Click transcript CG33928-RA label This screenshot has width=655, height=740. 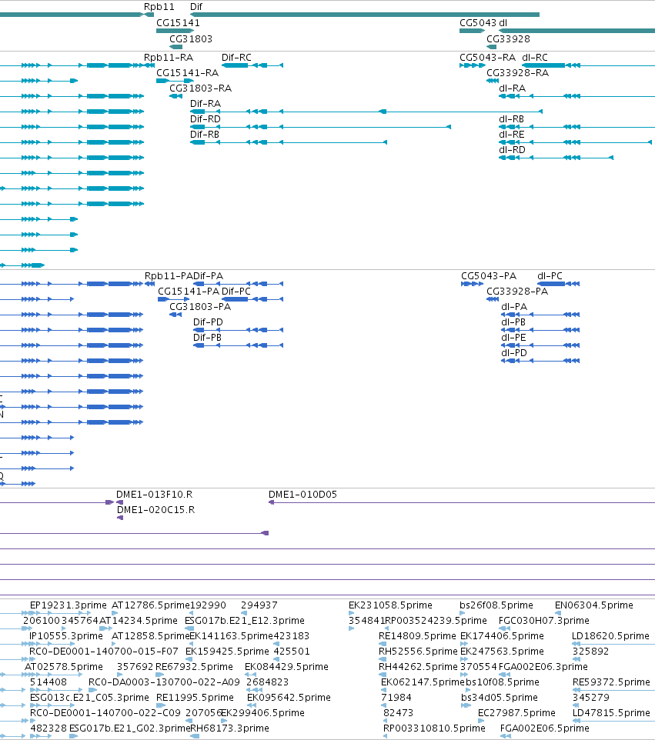coord(517,72)
